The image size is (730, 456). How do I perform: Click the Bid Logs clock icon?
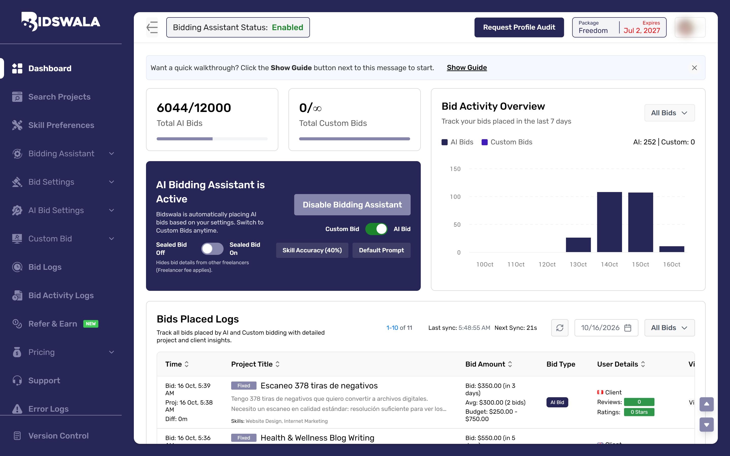(x=17, y=267)
